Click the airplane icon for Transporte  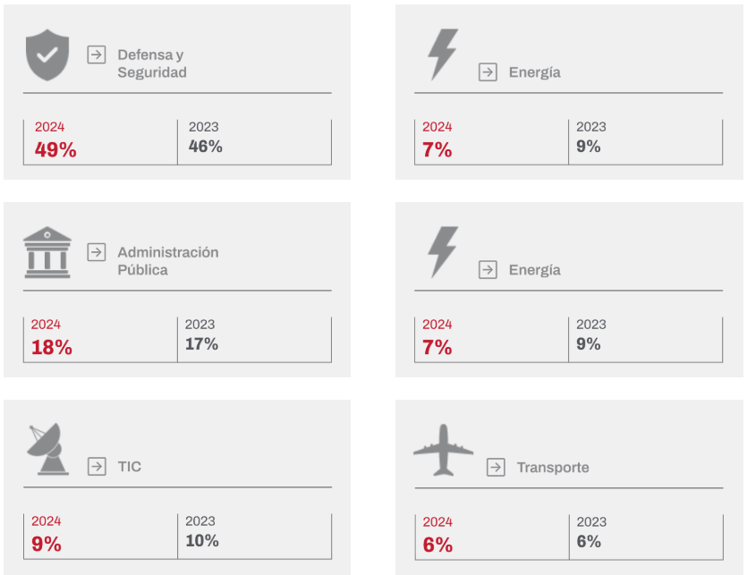pyautogui.click(x=443, y=450)
